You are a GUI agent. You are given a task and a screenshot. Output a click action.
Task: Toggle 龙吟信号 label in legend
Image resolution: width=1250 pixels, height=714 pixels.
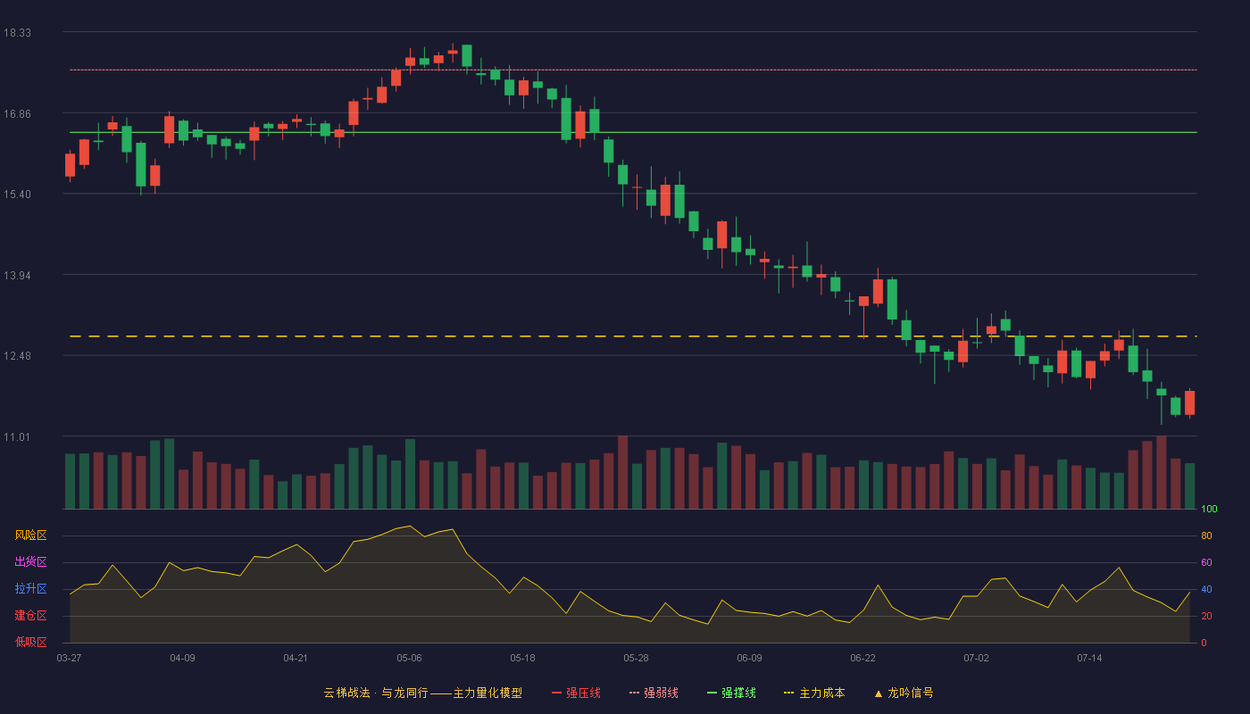[910, 693]
